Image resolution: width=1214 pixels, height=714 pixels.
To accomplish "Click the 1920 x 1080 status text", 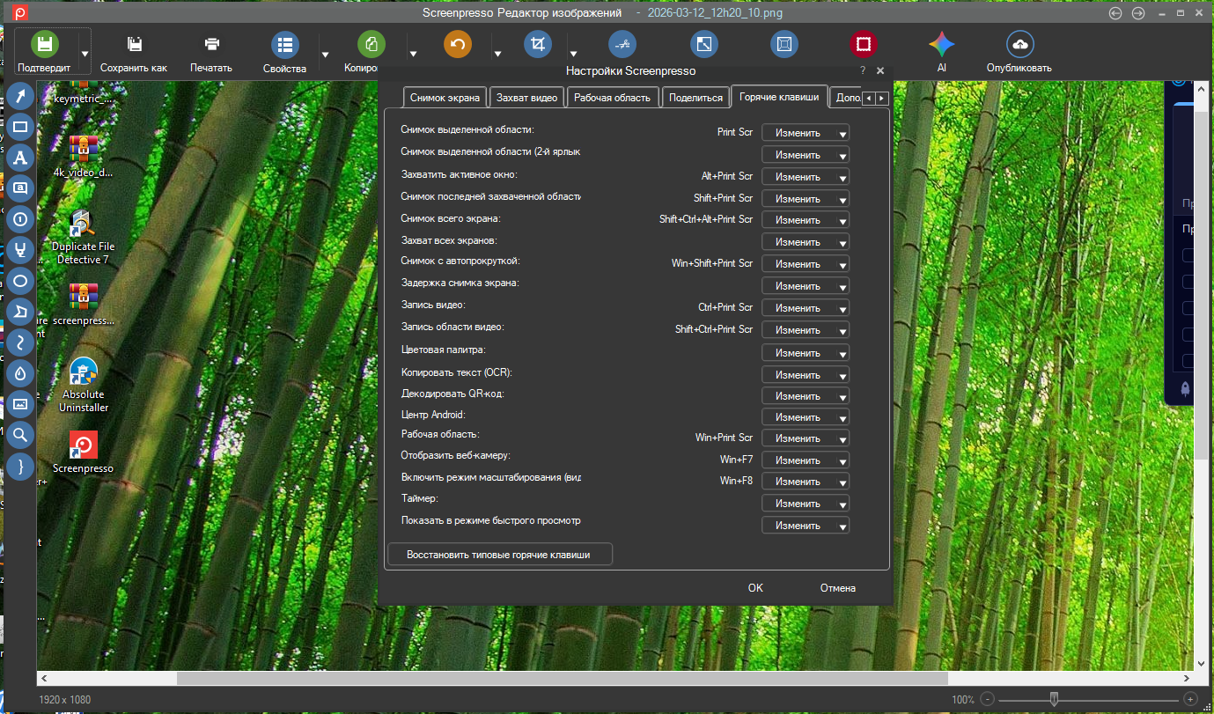I will [x=64, y=700].
